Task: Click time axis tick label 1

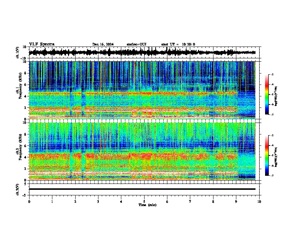Action: [x=52, y=202]
